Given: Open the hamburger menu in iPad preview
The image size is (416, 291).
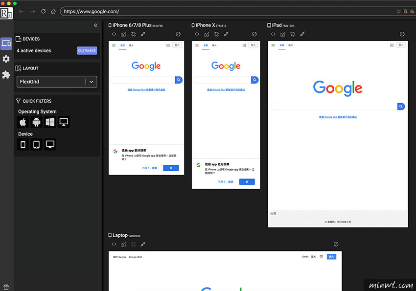Looking at the screenshot, I should pyautogui.click(x=273, y=45).
